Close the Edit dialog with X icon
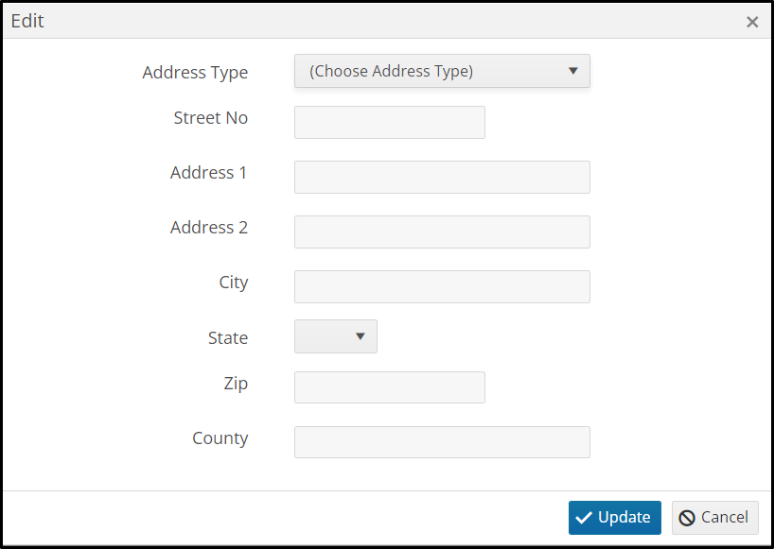Viewport: 774px width, 549px height. [x=752, y=22]
